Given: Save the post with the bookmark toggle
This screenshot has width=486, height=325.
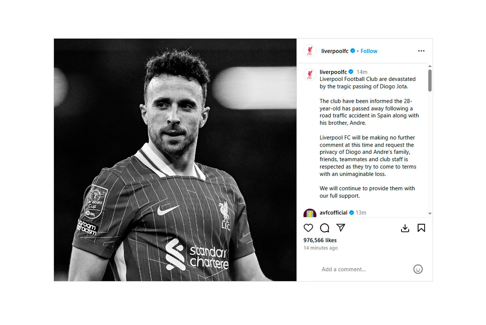Looking at the screenshot, I should [x=421, y=228].
